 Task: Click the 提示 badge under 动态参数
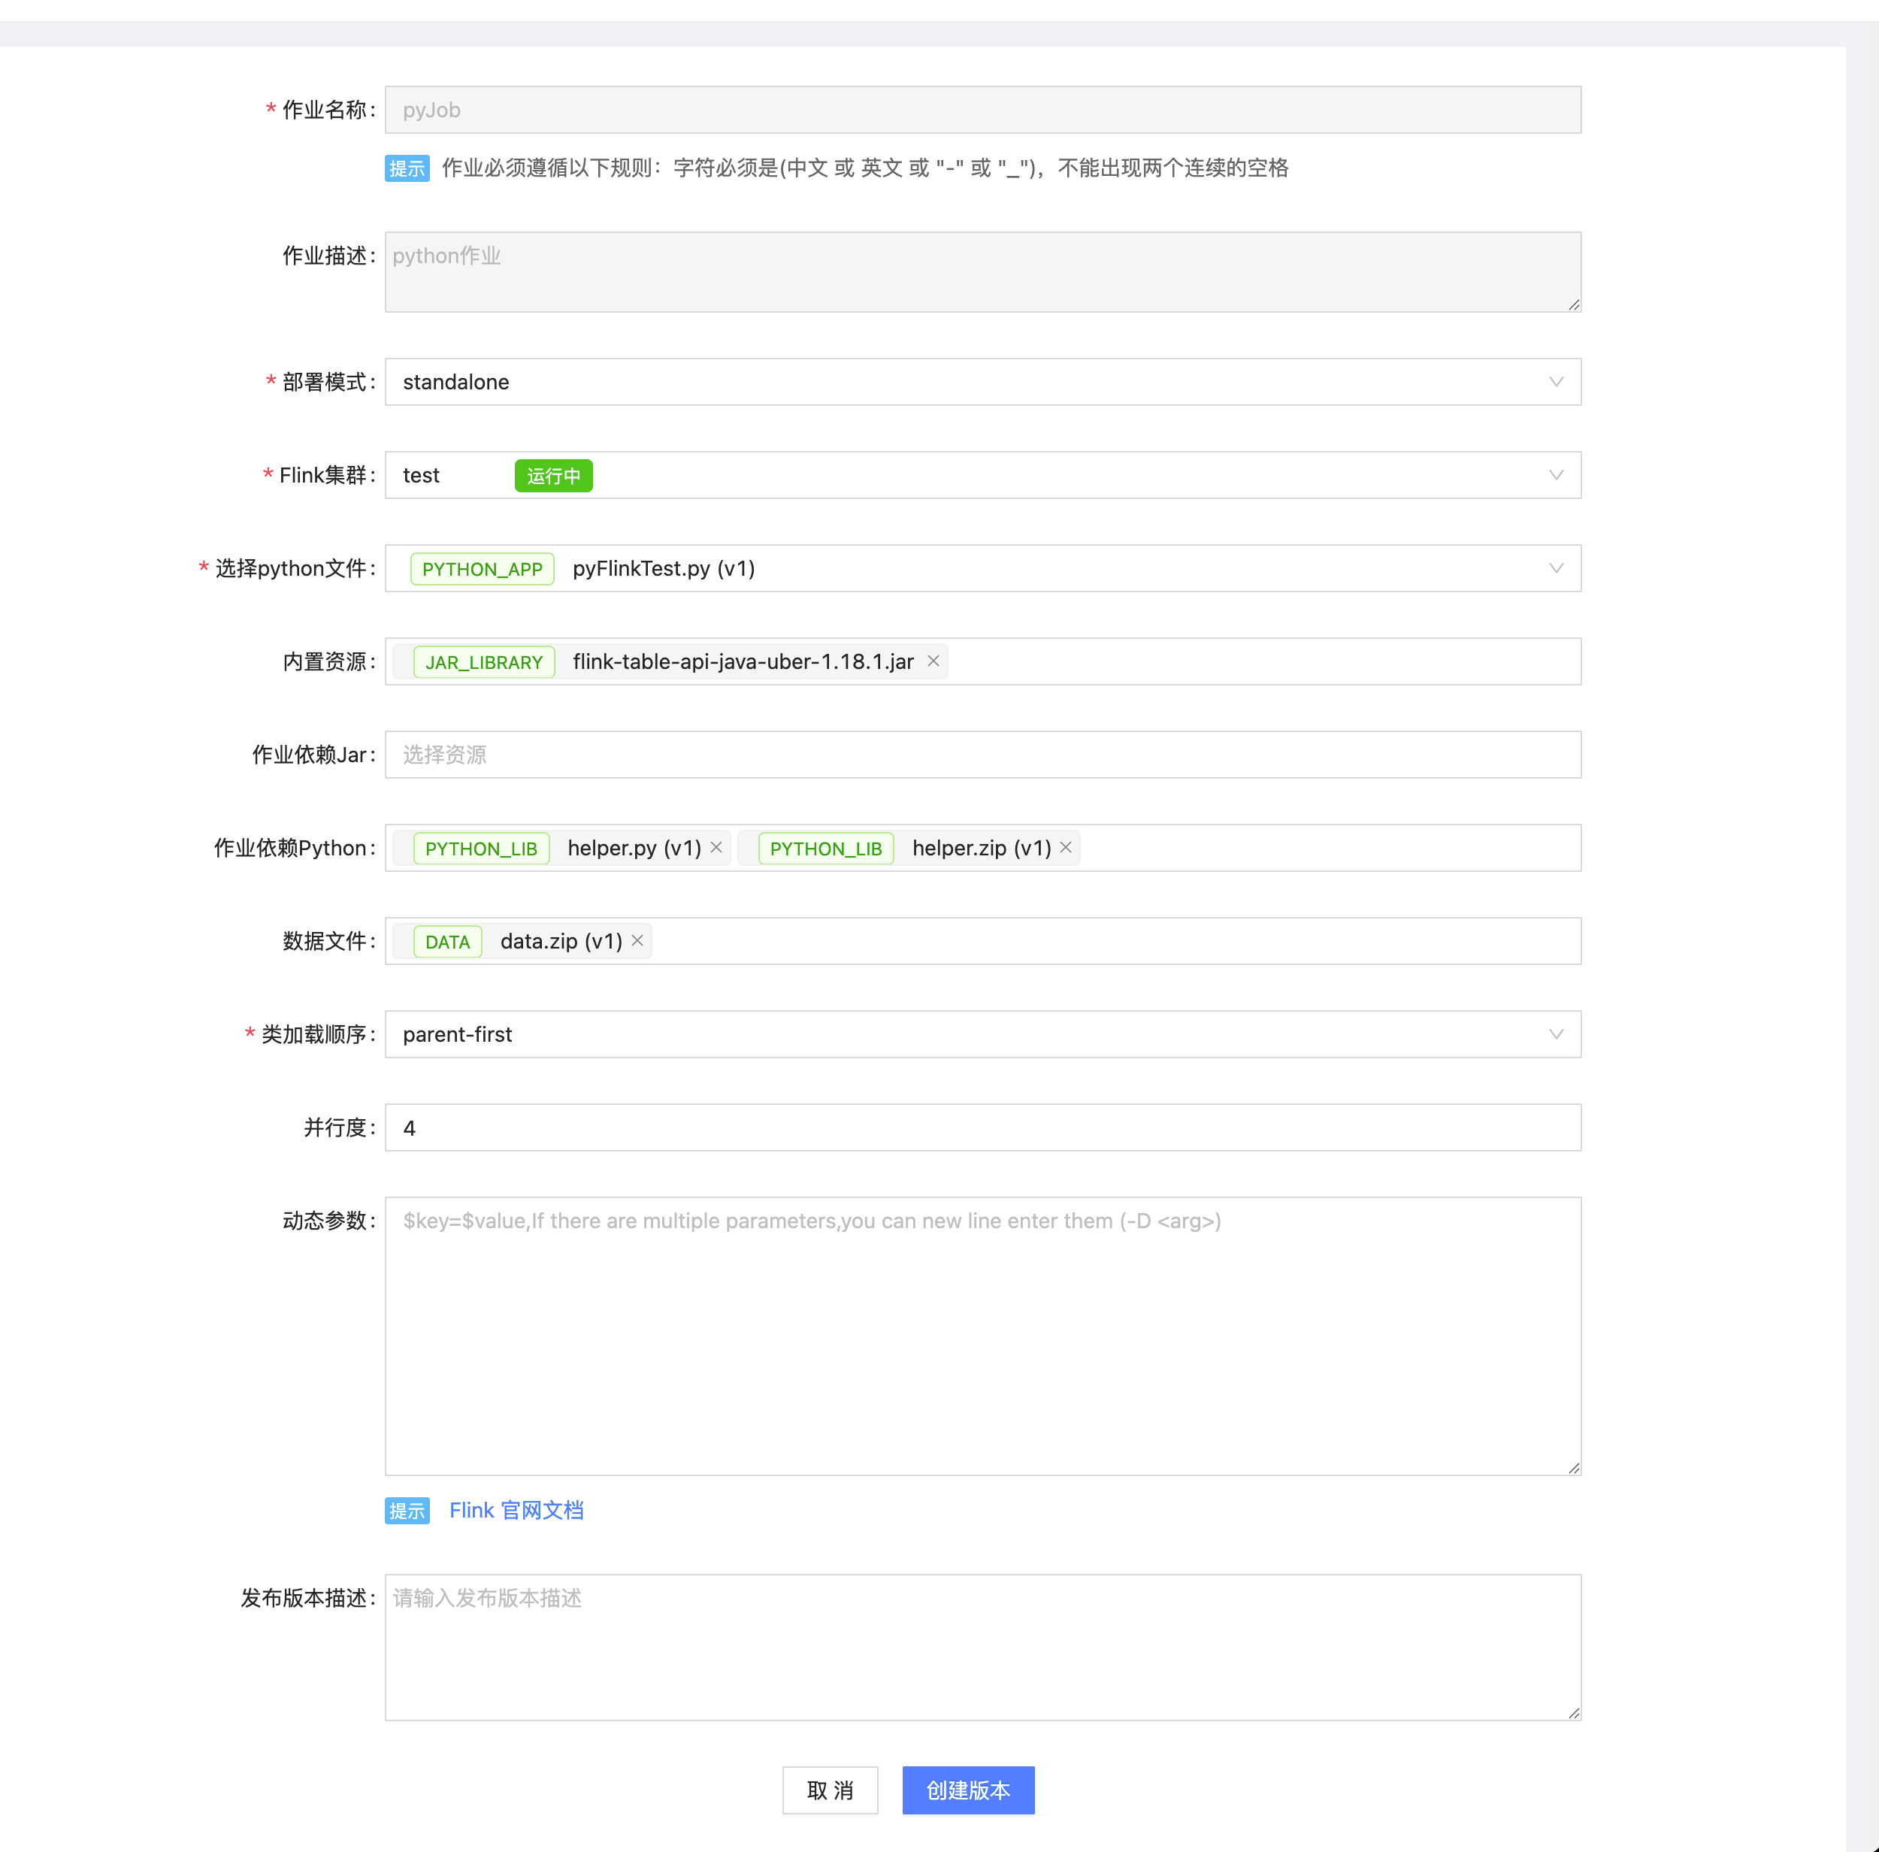coord(407,1511)
